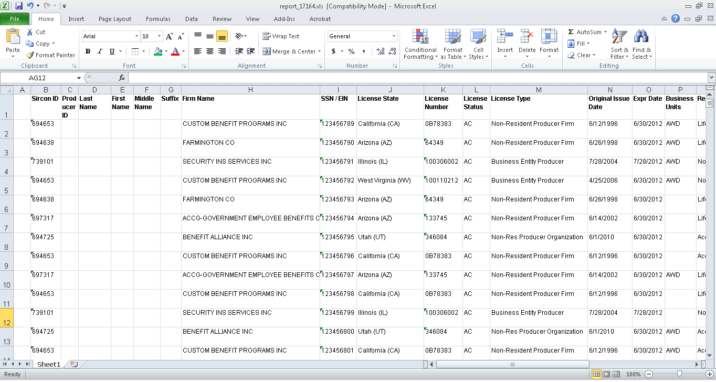Apply Comma Style number format
This screenshot has height=382, width=716.
pyautogui.click(x=364, y=51)
